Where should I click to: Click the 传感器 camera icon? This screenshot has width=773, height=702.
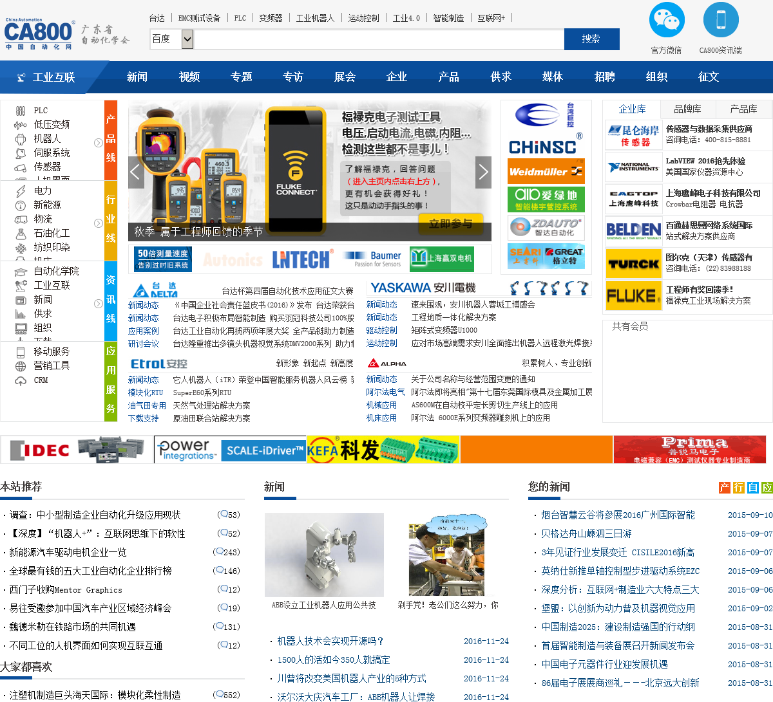pos(21,167)
